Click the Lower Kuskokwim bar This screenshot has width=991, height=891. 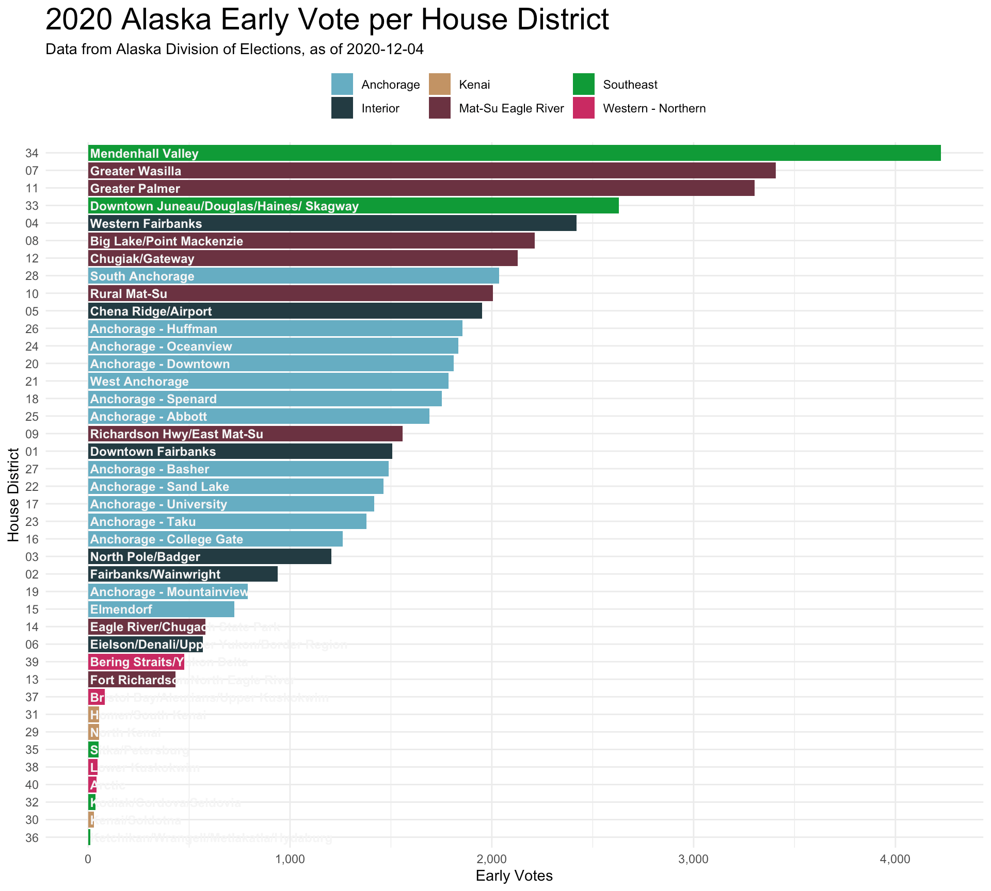93,767
